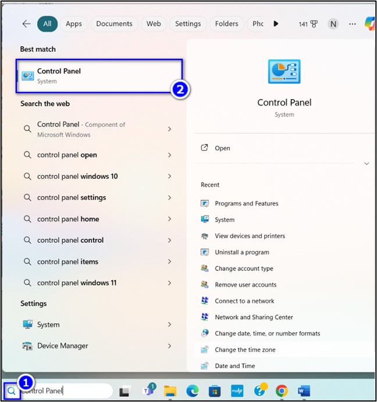Open File Explorer from the taskbar

click(170, 392)
